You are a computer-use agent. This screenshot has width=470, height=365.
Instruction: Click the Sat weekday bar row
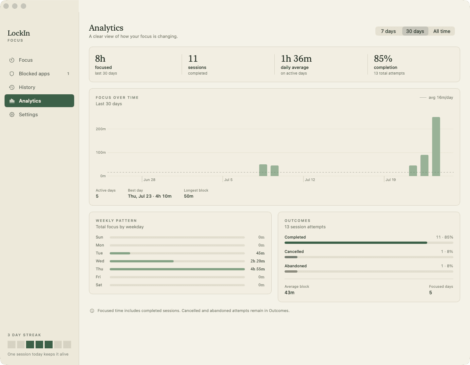click(180, 285)
